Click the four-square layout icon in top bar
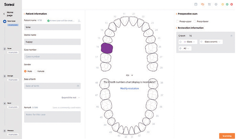The width and height of the screenshot is (237, 139). tap(209, 4)
